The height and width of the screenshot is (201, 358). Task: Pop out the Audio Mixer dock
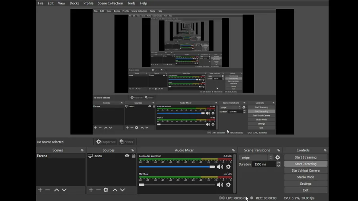click(233, 151)
